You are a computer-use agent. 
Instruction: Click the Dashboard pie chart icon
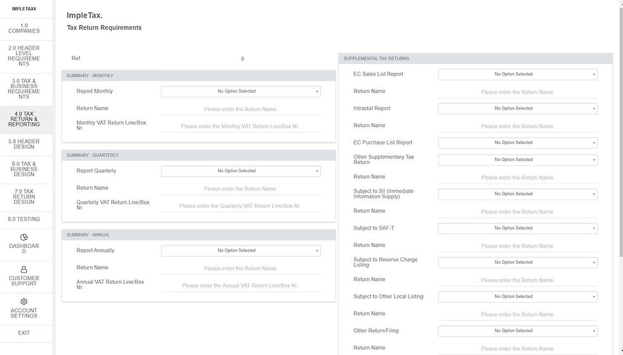pos(24,237)
